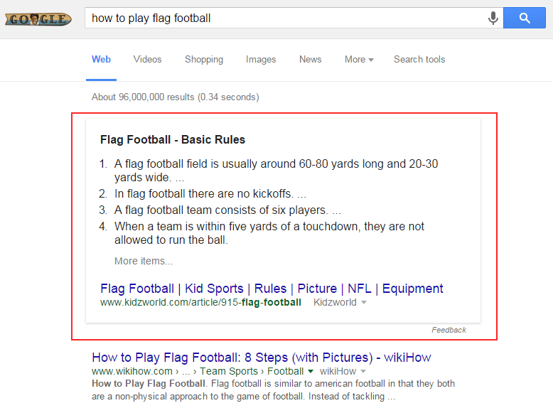553x413 pixels.
Task: Click the www.kidzworld.com URL text
Action: (200, 302)
